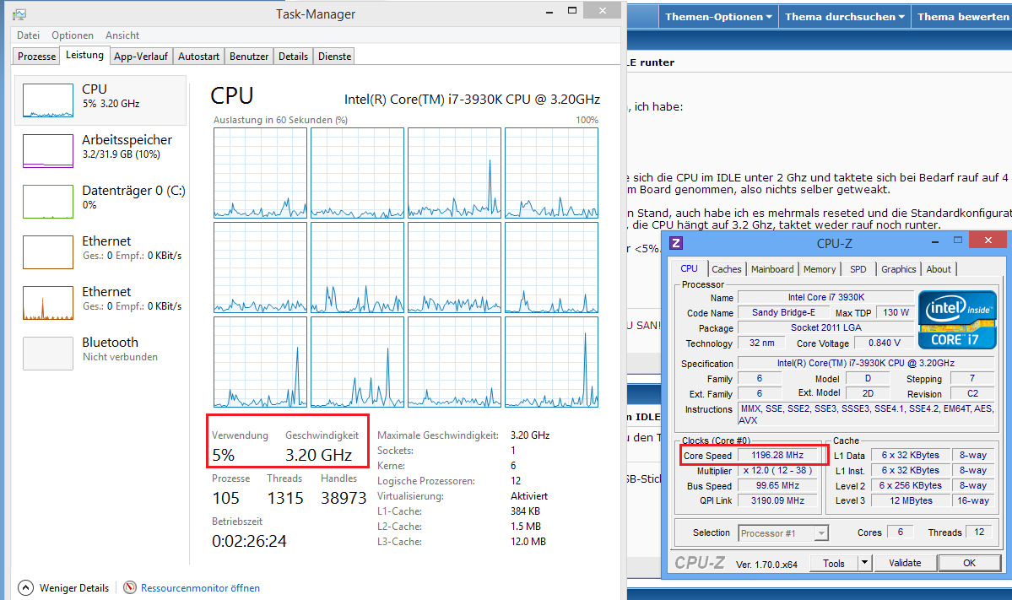Click the Weniger Details collapse arrow icon
Screen dimensions: 1012x600
25,587
